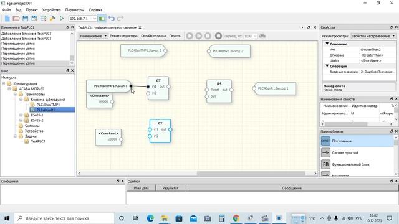Click the round stop simulator button

tap(218, 36)
